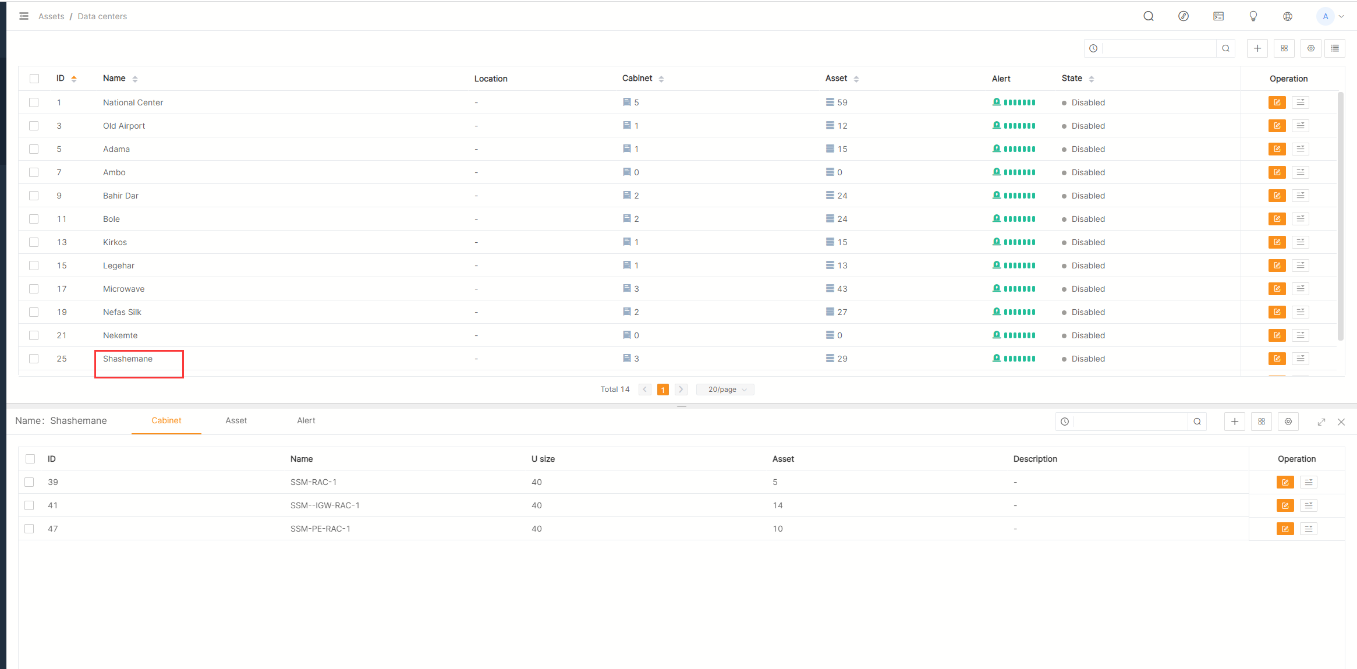
Task: Switch to the Asset tab
Action: click(x=236, y=420)
